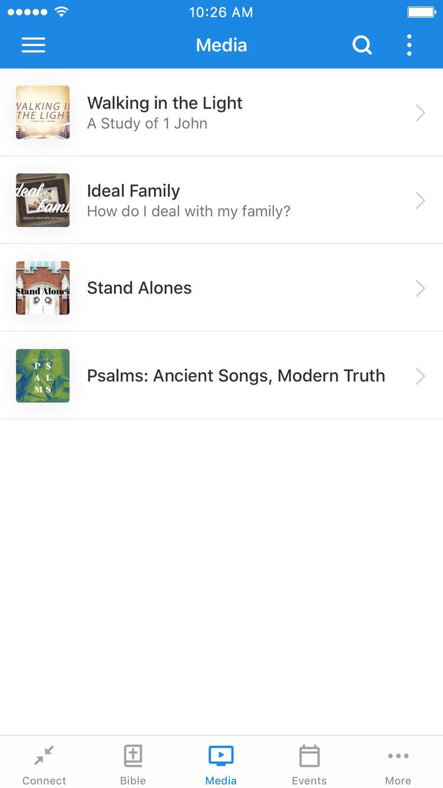Expand the Psalms series chevron

point(420,376)
